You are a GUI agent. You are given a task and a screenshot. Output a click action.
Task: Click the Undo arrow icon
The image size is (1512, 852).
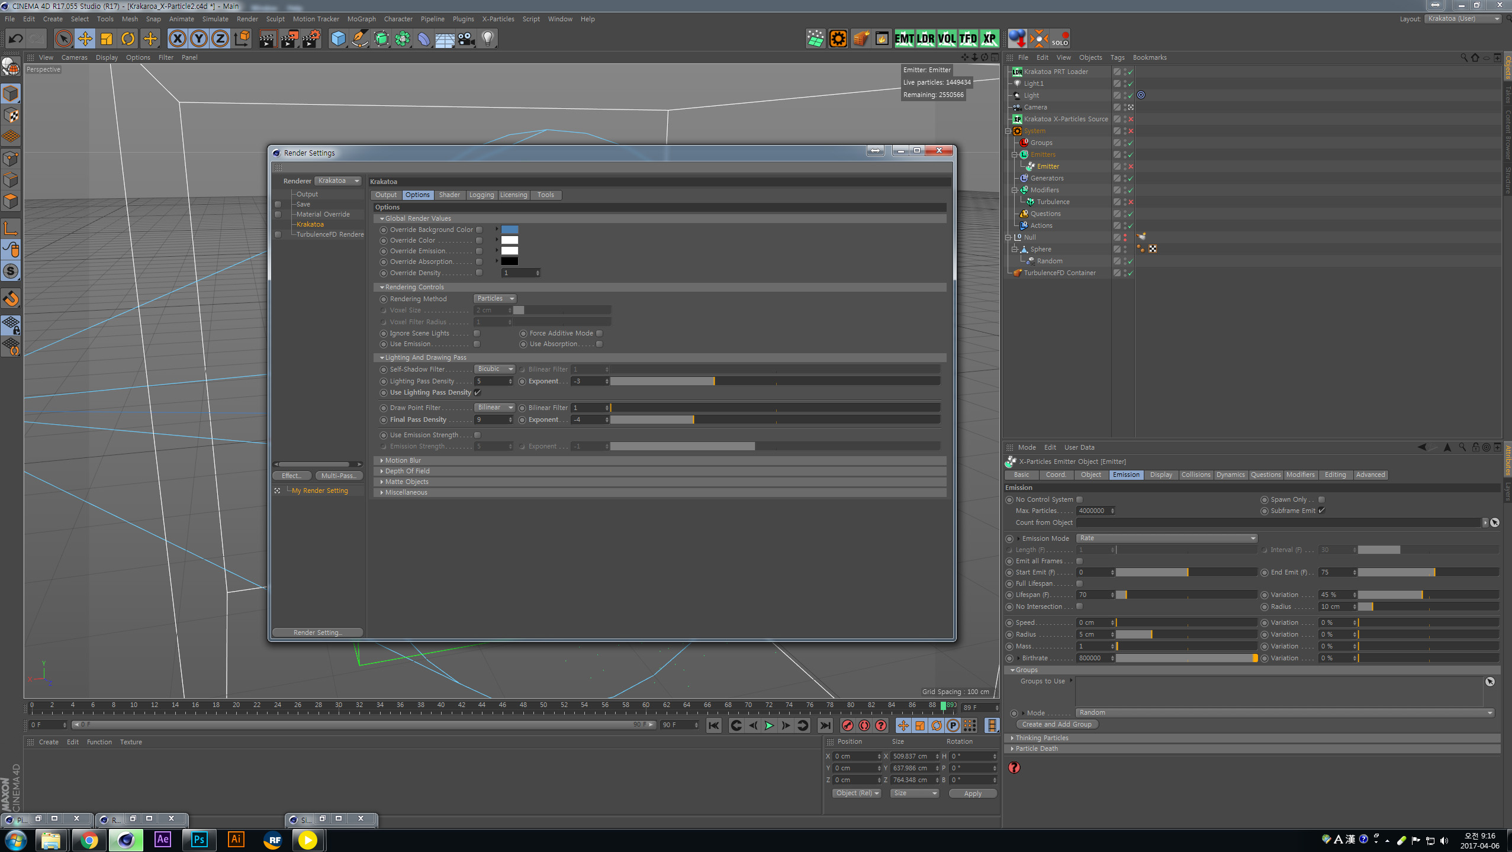[x=15, y=39]
